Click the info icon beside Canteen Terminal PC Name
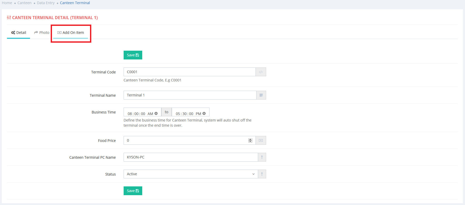 point(262,157)
